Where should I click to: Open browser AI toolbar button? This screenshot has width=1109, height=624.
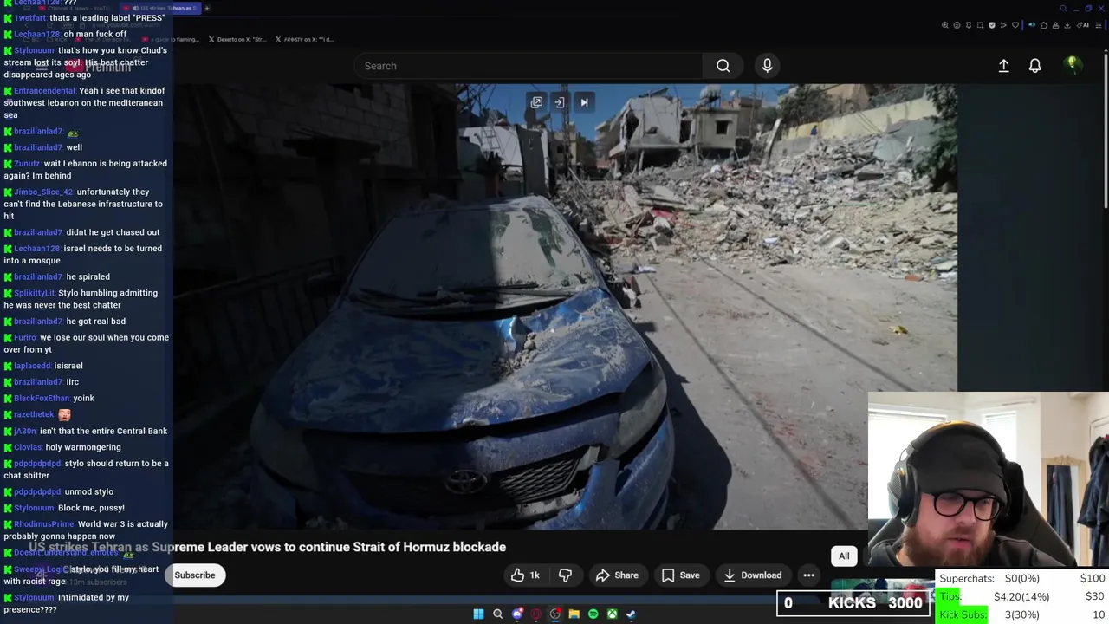tap(1085, 25)
